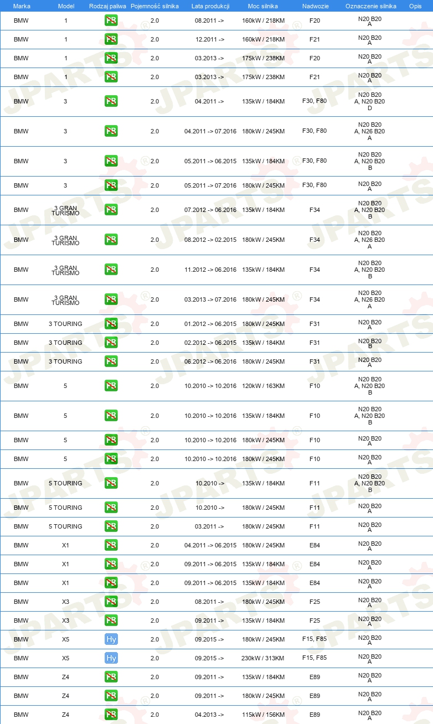Click petrol fuel icon for BMW 1 08.2011 row

(x=111, y=20)
